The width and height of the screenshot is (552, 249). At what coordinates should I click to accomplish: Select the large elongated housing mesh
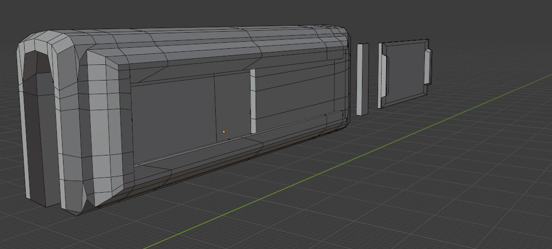183,120
